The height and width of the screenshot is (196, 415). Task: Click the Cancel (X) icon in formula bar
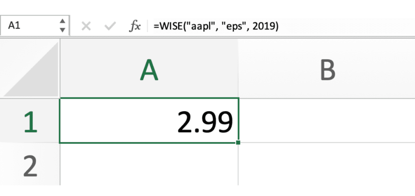coord(86,26)
